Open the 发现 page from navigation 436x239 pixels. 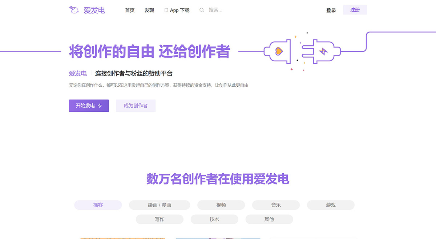pos(149,10)
